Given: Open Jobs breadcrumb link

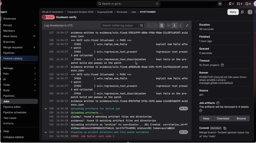Looking at the screenshot, I should pyautogui.click(x=133, y=12).
